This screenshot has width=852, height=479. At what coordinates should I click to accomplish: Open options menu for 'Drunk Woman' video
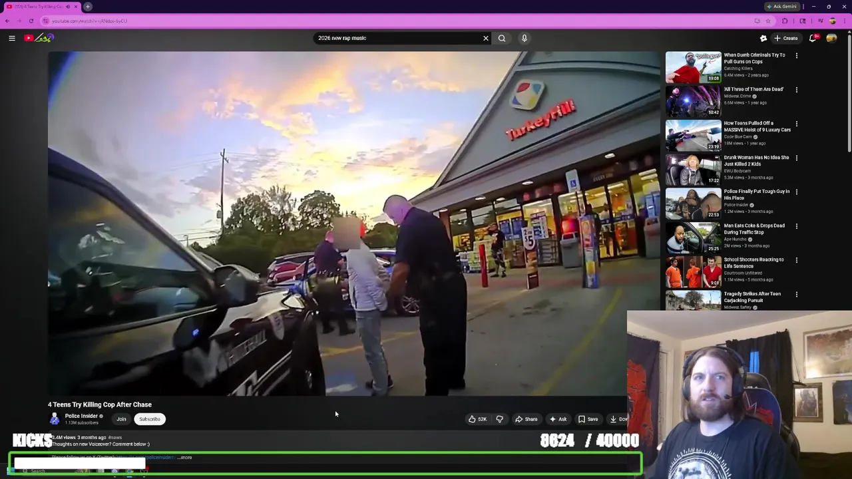point(796,158)
